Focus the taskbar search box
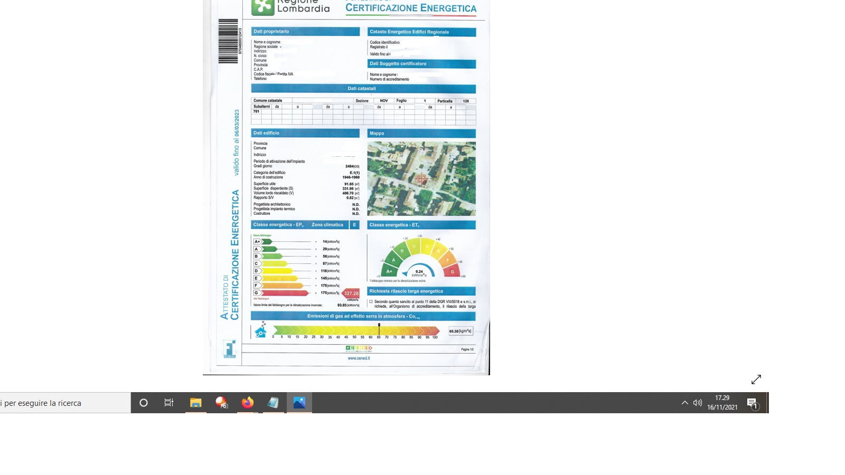The height and width of the screenshot is (475, 845). (x=65, y=403)
